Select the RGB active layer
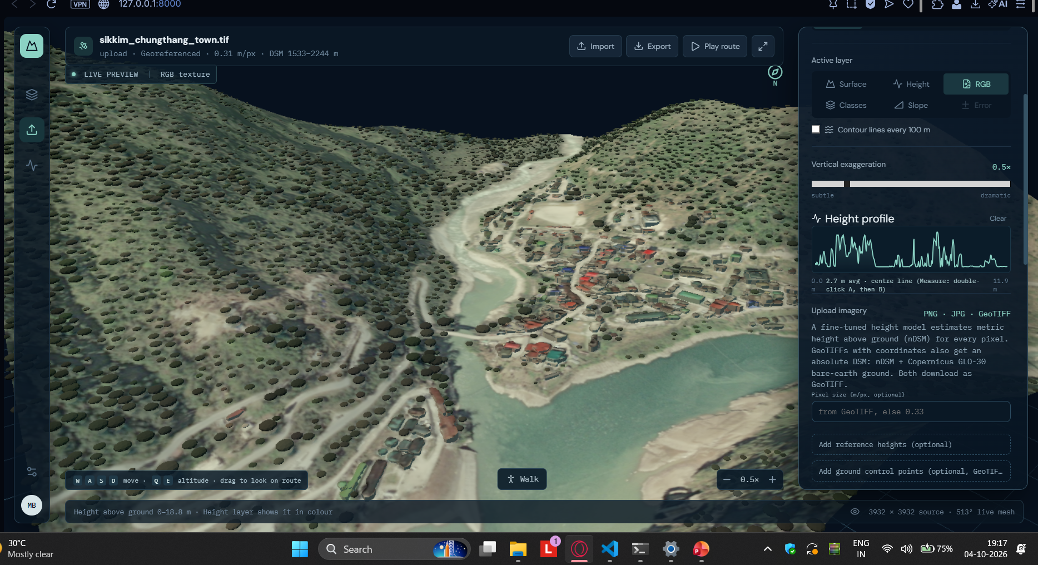Screen dimensions: 1038x565 click(x=976, y=84)
